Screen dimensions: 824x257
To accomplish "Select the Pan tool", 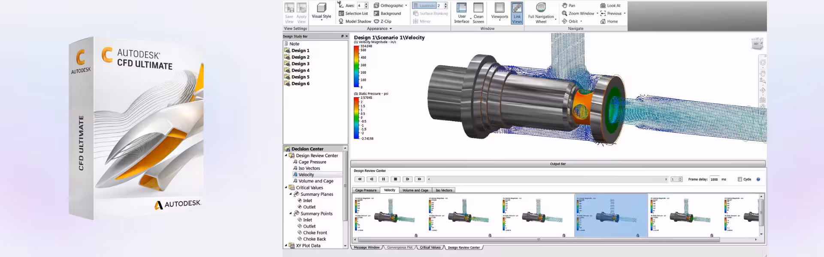I will pos(568,6).
